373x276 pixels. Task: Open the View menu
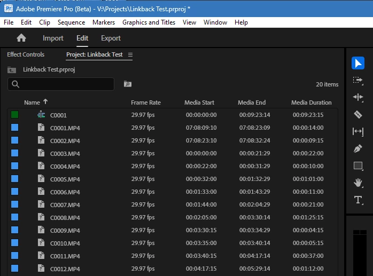[189, 22]
